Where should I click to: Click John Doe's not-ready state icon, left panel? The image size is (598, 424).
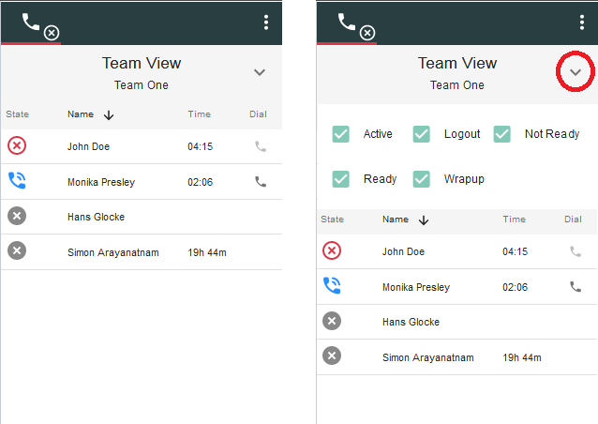pos(17,145)
